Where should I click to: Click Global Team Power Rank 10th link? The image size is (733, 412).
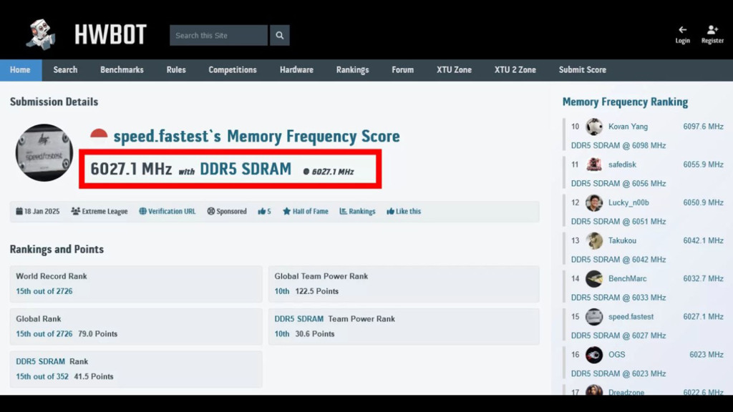[x=282, y=291]
